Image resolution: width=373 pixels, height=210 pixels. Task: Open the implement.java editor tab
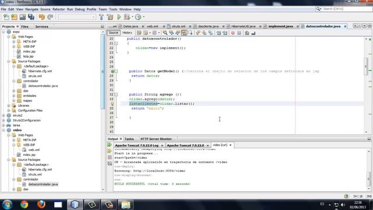click(280, 26)
